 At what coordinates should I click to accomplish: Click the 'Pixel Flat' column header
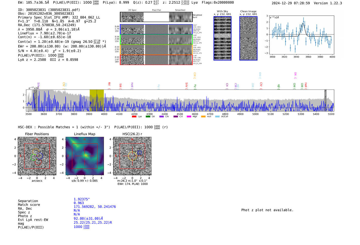[156, 10]
